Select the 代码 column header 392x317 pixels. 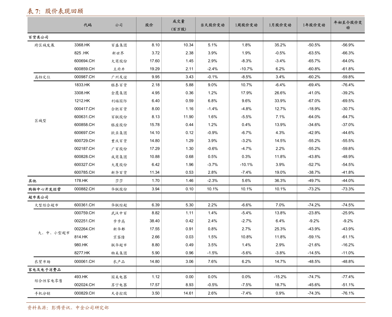pos(87,25)
